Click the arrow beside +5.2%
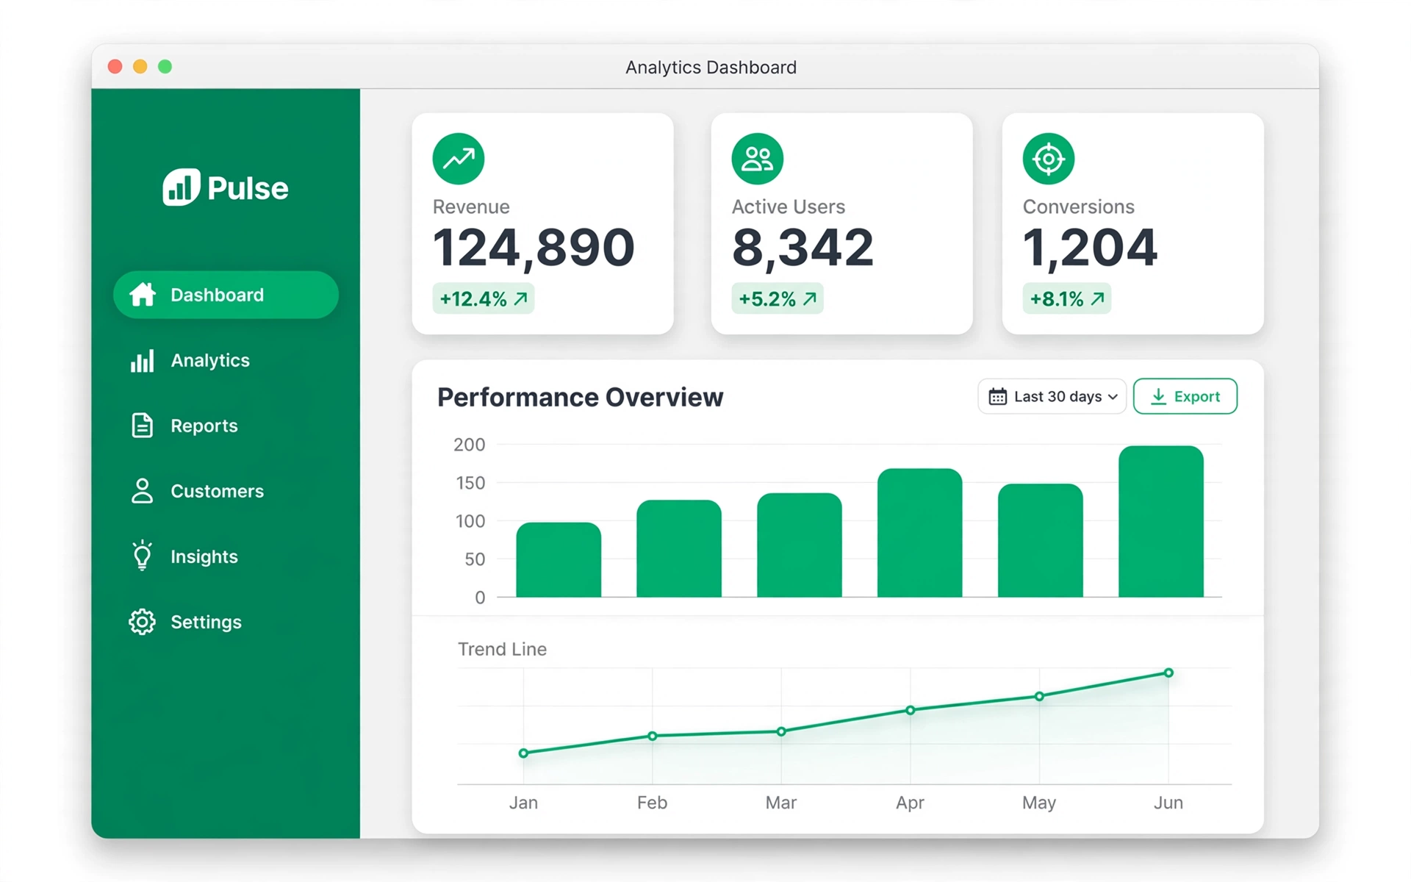1411x882 pixels. [809, 299]
